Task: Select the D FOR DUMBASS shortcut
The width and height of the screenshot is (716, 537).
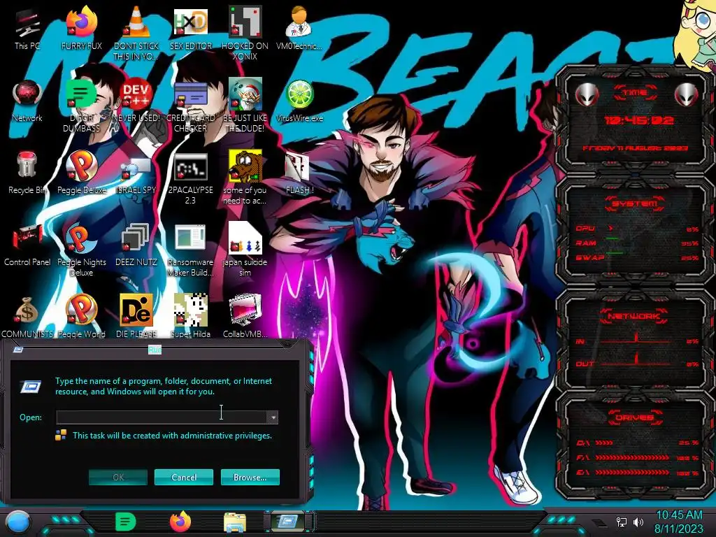Action: 81,105
